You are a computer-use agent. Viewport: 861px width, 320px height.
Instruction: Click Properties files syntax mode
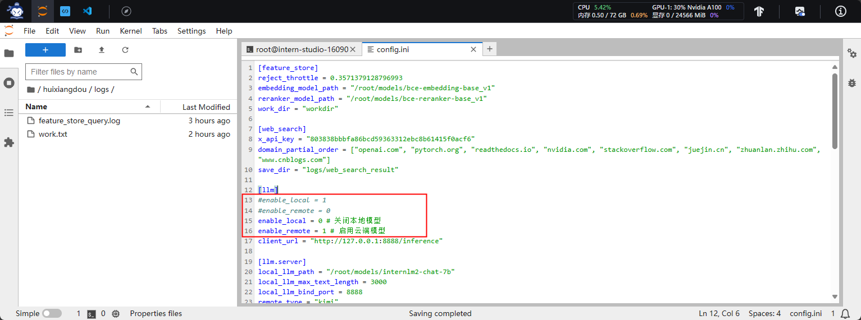[156, 313]
